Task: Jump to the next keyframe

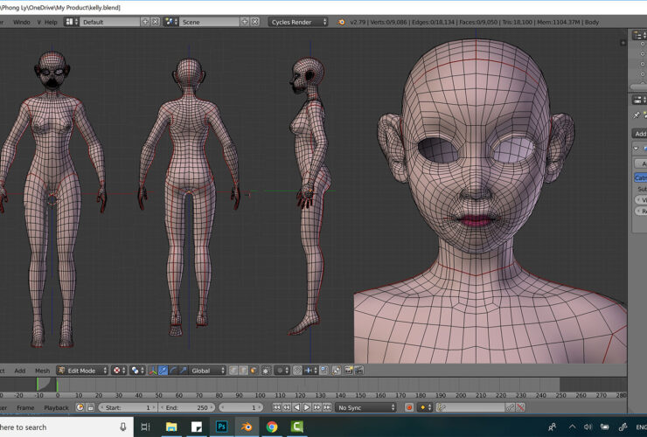Action: pyautogui.click(x=317, y=407)
